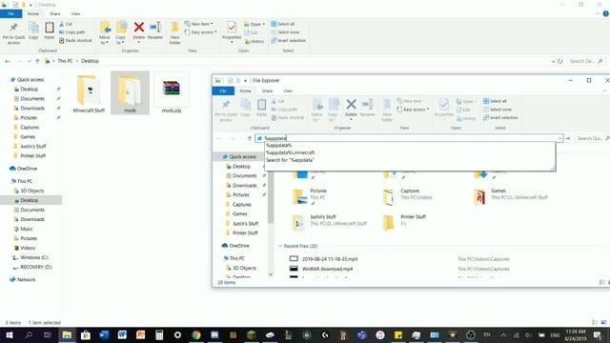The image size is (610, 343).
Task: Open Justin's Stuff folder in File Explorer content
Action: pos(329,222)
